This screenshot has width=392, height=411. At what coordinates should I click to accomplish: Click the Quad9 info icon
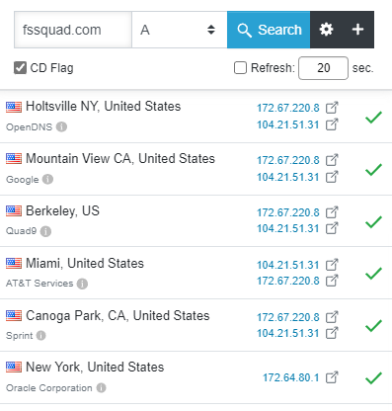tap(45, 231)
